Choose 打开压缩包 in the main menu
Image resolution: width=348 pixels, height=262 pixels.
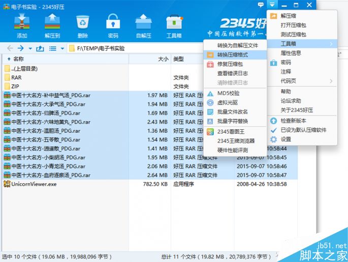tap(302, 25)
